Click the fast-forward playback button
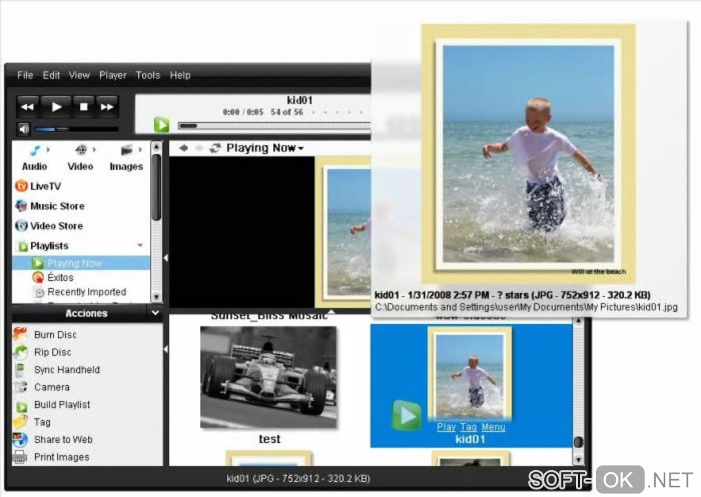Viewport: 701px width, 497px height. (107, 106)
